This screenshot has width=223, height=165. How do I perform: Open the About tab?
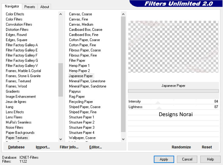tap(45, 7)
